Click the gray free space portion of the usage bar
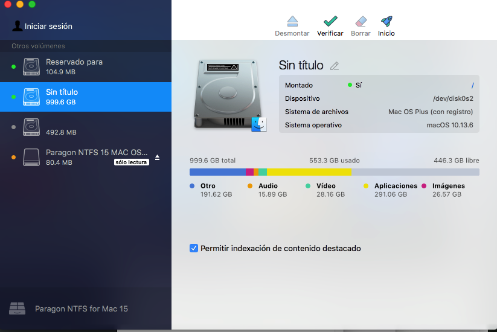Image resolution: width=497 pixels, height=332 pixels. tap(415, 172)
